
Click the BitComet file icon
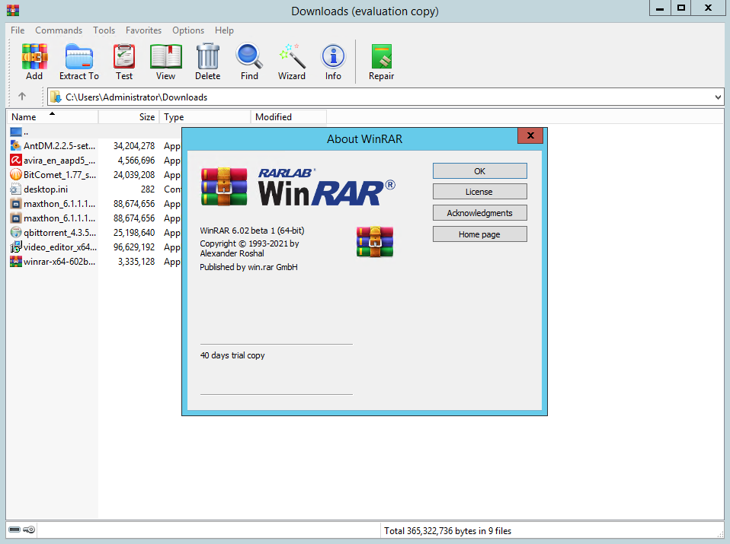16,175
